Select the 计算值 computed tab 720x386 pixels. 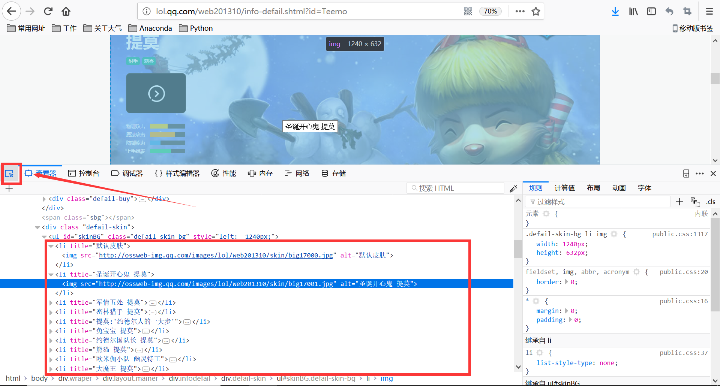(x=564, y=188)
